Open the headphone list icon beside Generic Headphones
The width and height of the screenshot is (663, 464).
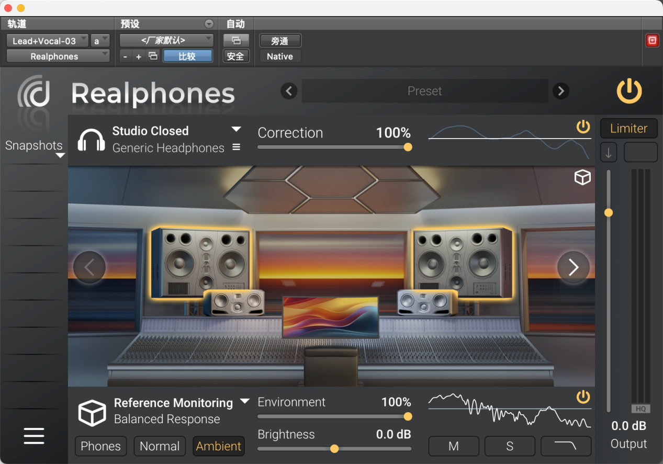(x=237, y=148)
